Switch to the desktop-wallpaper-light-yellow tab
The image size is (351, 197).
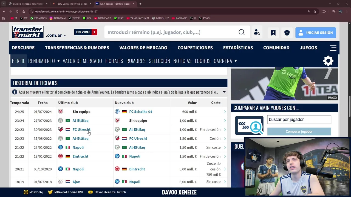28,4
